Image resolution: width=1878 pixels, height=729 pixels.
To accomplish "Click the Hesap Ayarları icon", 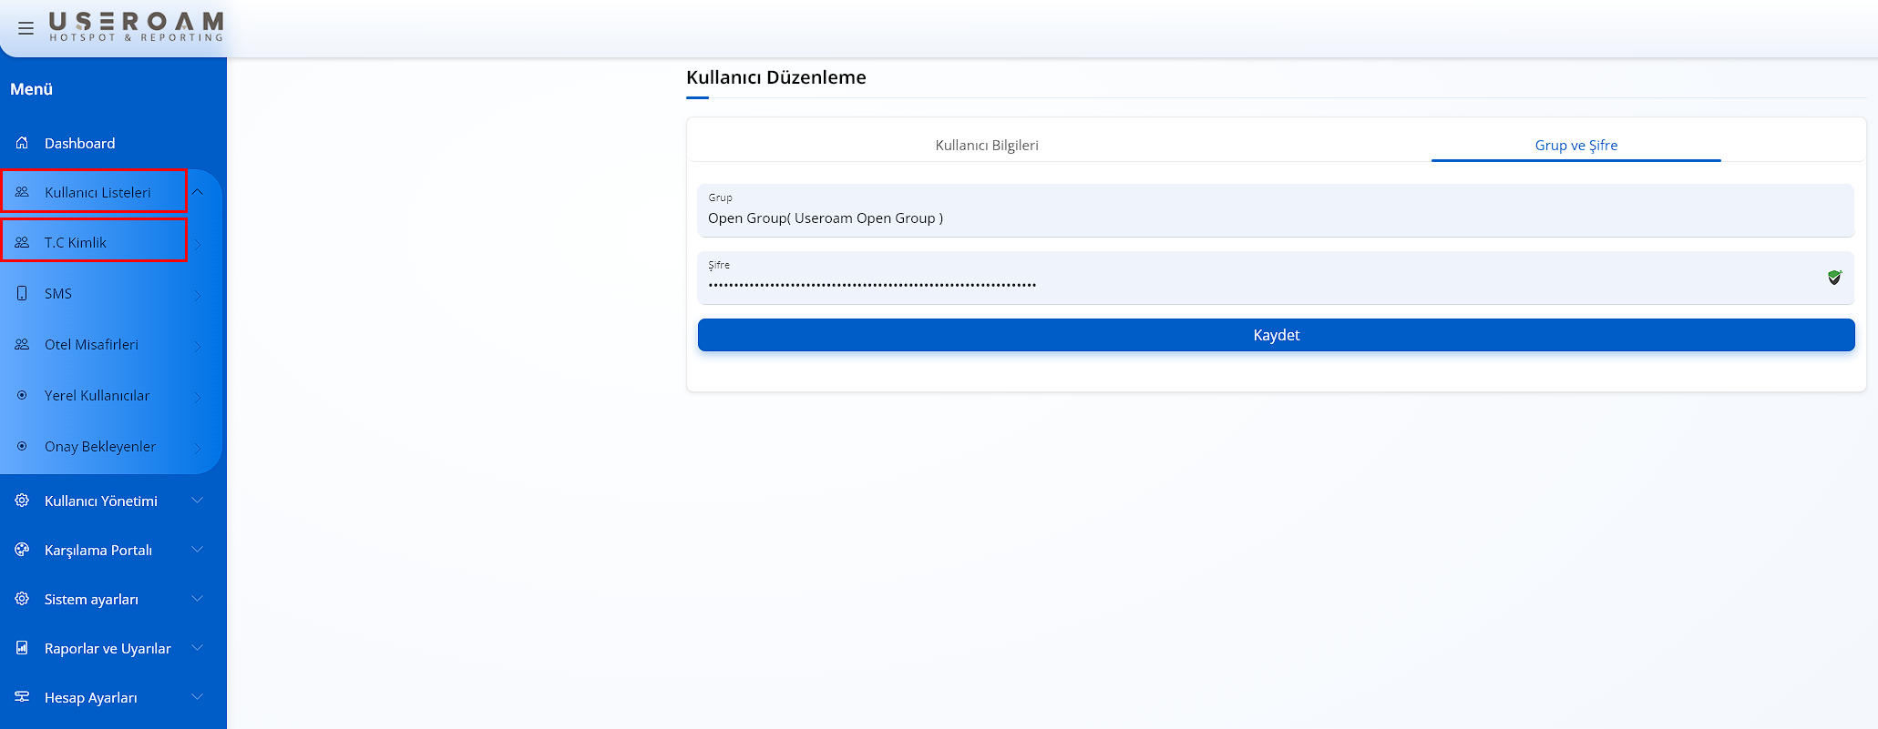I will click(22, 697).
